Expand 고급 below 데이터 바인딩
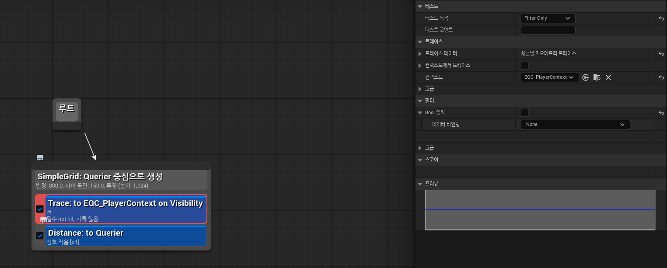Viewport: 667px width, 268px height. [420, 148]
